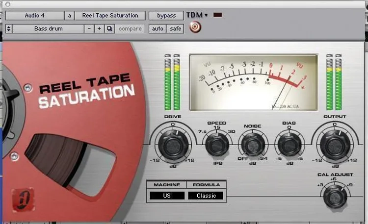Click the Cal Adjust knob
Screen dimensions: 368x224
[334, 197]
